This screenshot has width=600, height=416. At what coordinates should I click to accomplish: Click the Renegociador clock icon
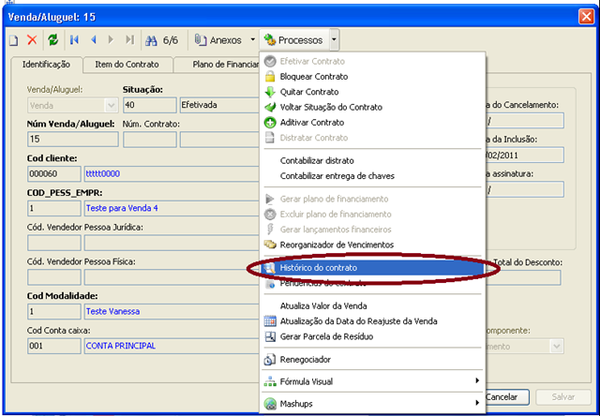pos(270,360)
